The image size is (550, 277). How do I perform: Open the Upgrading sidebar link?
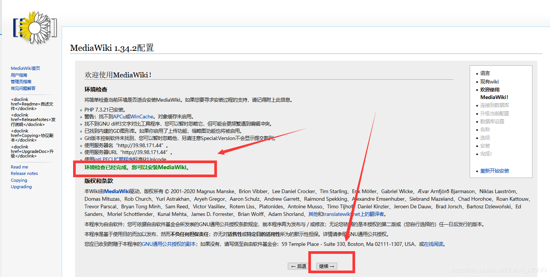[21, 187]
